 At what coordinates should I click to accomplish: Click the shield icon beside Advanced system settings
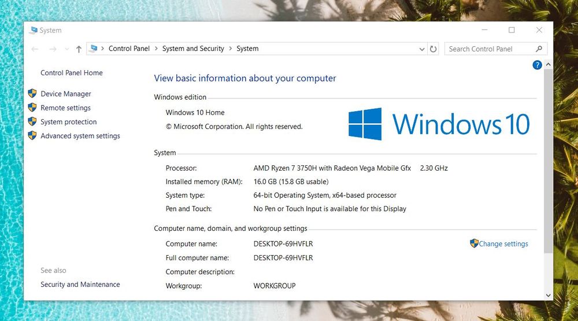tap(32, 135)
